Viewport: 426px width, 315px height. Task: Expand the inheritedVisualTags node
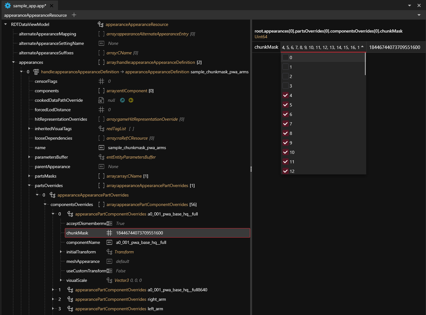29,129
